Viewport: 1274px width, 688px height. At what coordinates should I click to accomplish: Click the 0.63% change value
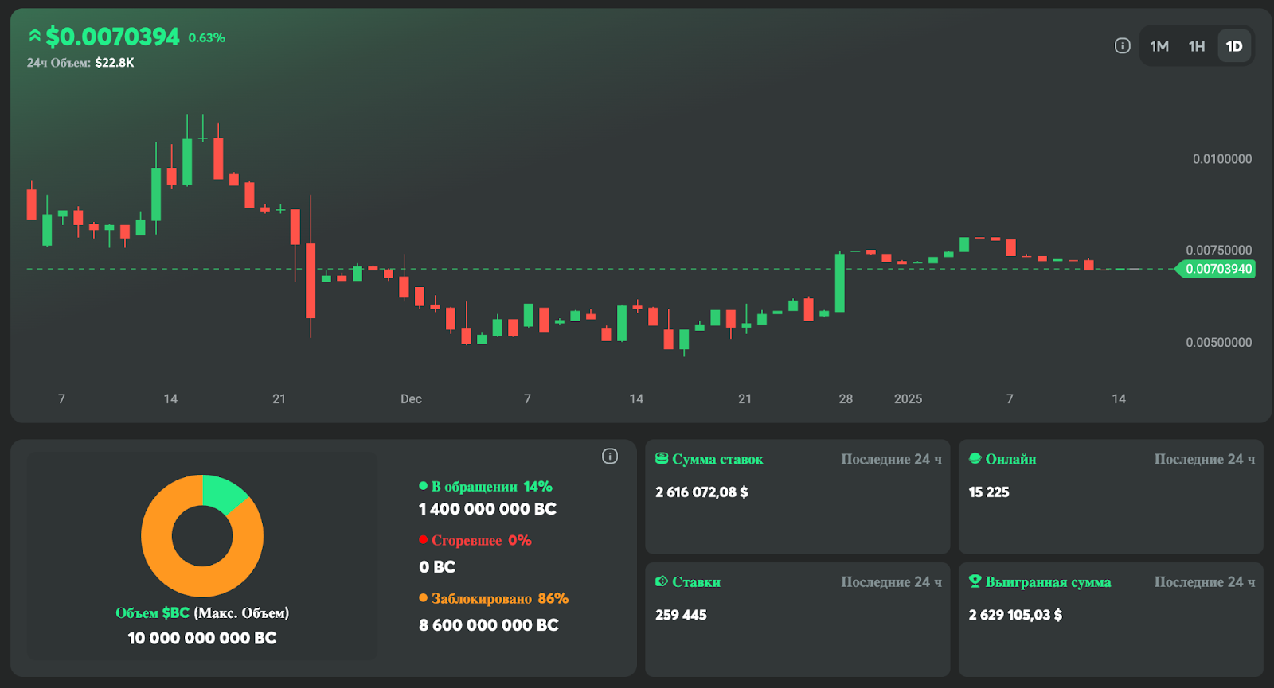pyautogui.click(x=207, y=37)
